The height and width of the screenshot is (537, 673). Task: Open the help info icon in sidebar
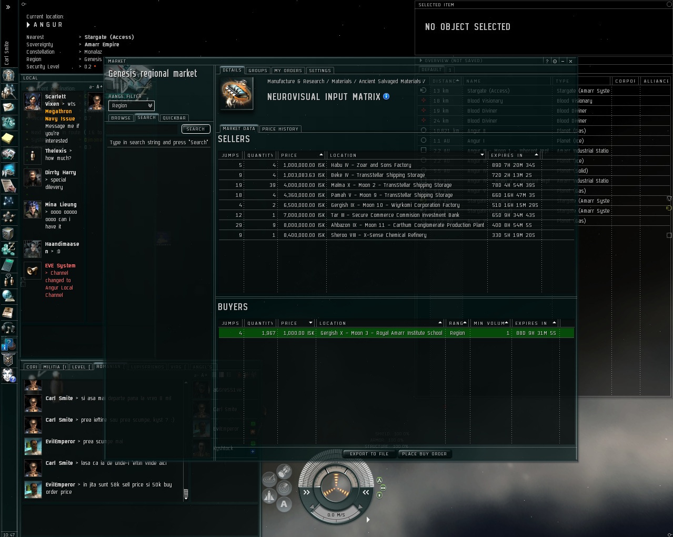(8, 344)
